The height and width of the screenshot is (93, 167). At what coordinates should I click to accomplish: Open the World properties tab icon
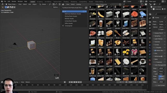point(150,34)
